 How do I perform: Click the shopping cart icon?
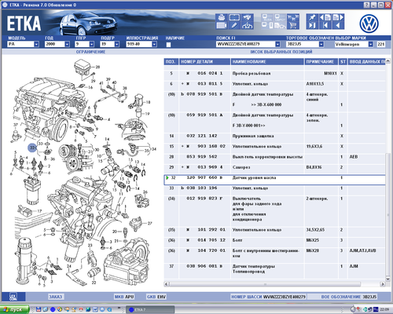[x=293, y=25]
